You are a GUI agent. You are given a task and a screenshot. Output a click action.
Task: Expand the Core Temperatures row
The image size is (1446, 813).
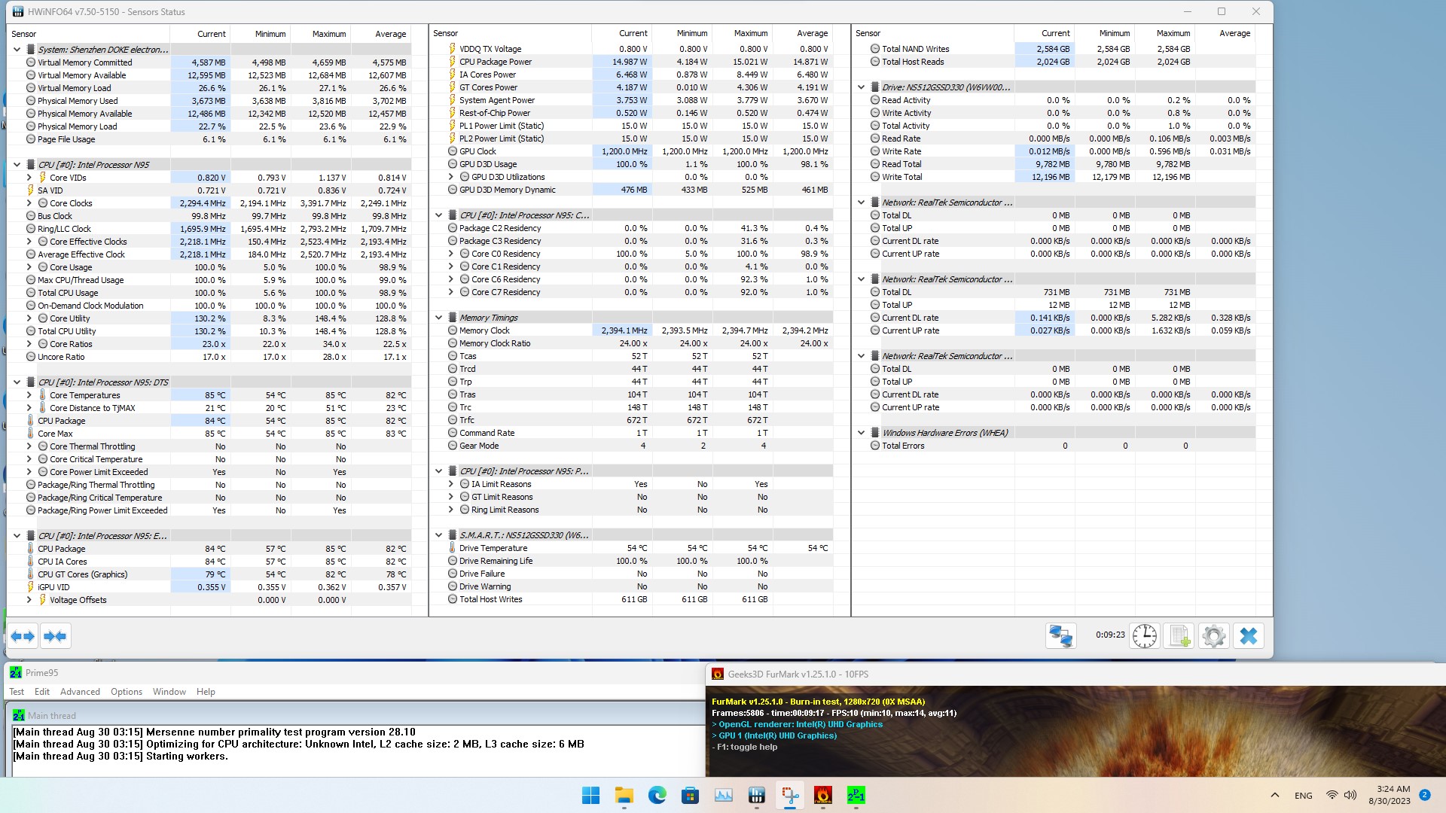coord(29,395)
